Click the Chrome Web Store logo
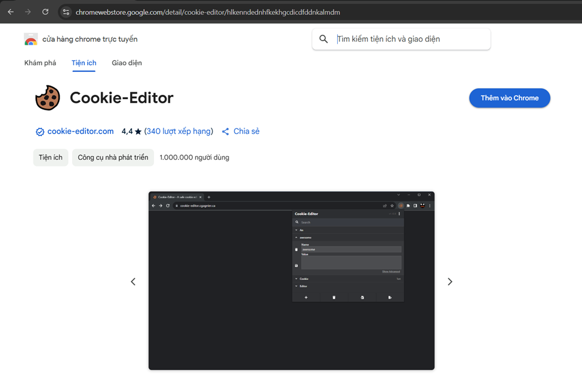 coord(31,39)
